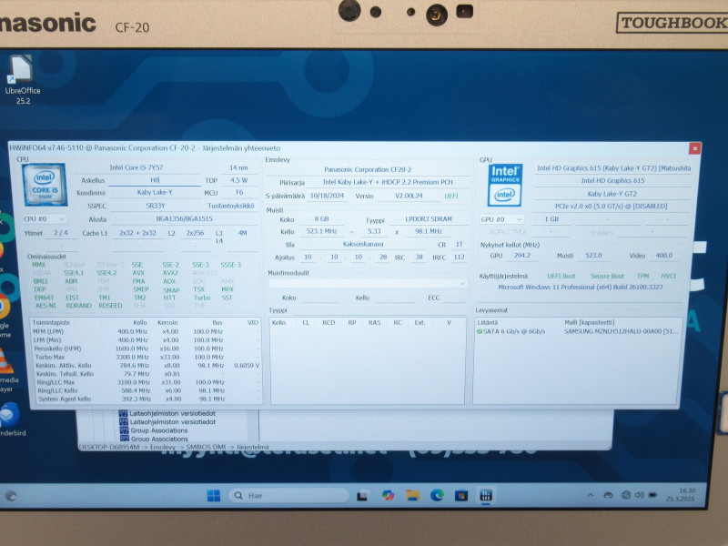Click the Intel Graphics logo in GPU panel
The image size is (728, 546).
(x=505, y=185)
